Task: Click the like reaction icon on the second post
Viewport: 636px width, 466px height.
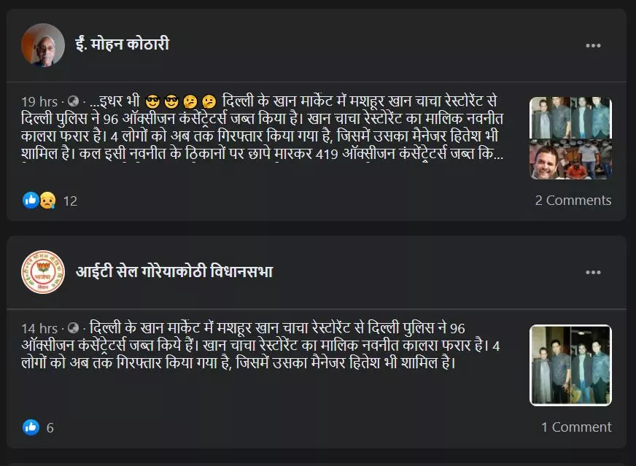Action: click(31, 427)
